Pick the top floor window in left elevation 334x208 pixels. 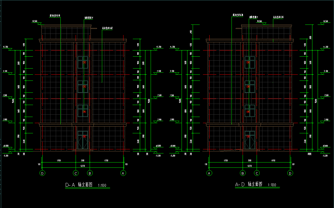pos(83,62)
